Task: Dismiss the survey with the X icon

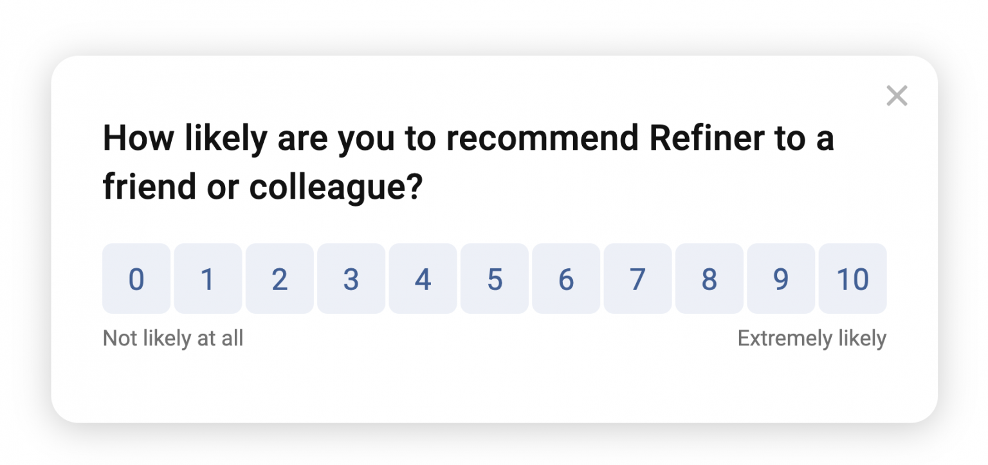Action: pyautogui.click(x=897, y=95)
